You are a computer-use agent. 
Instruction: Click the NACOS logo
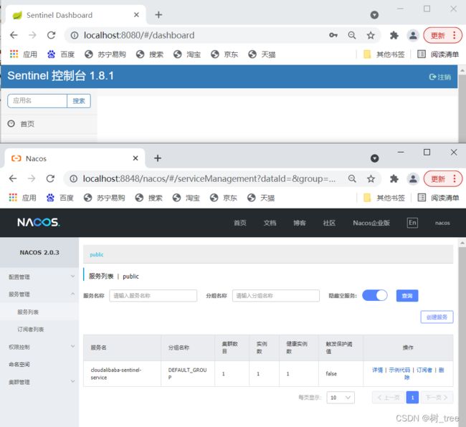click(x=39, y=222)
